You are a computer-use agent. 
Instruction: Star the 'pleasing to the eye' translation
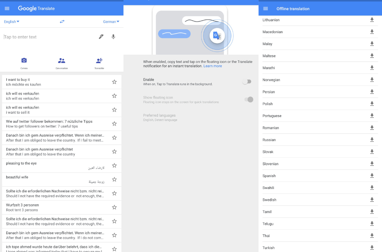(114, 166)
